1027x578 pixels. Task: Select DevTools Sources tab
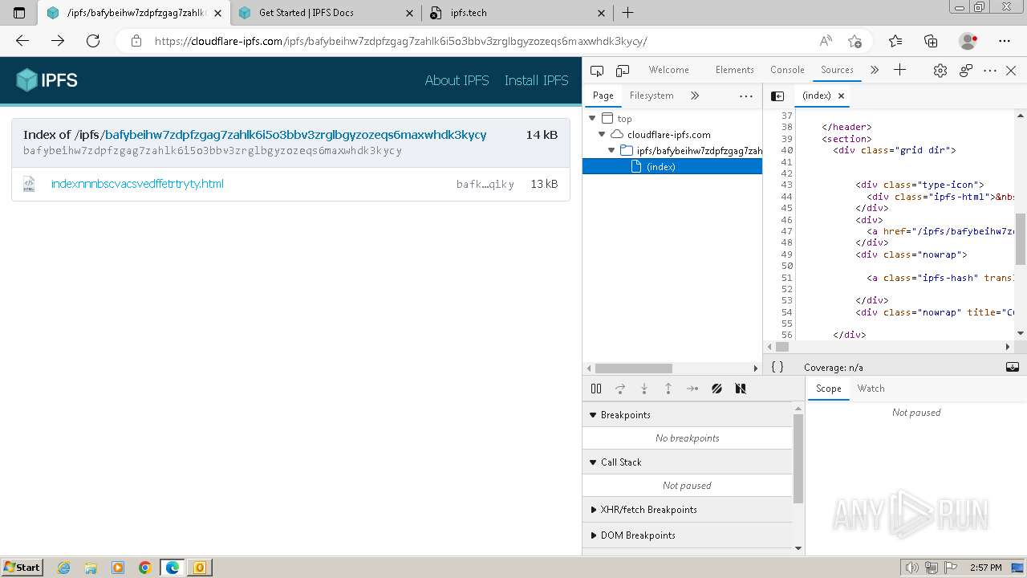click(x=837, y=70)
